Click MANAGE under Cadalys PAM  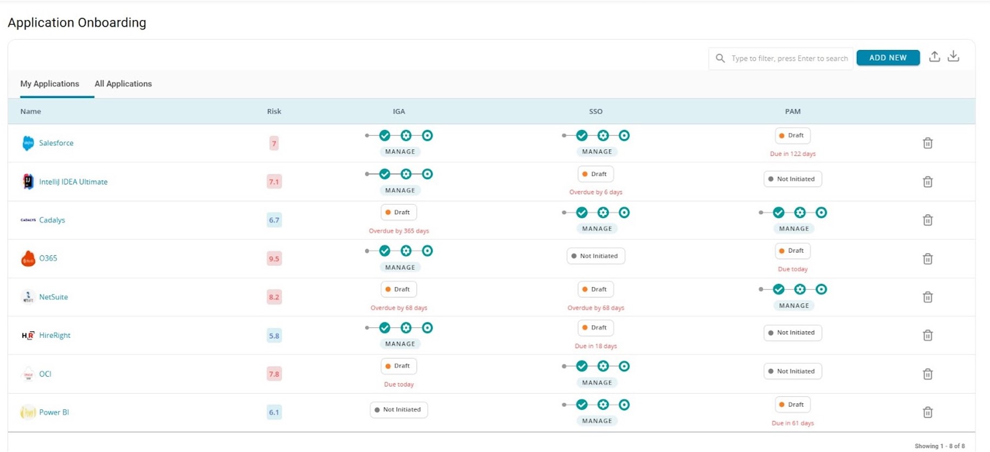click(x=794, y=228)
